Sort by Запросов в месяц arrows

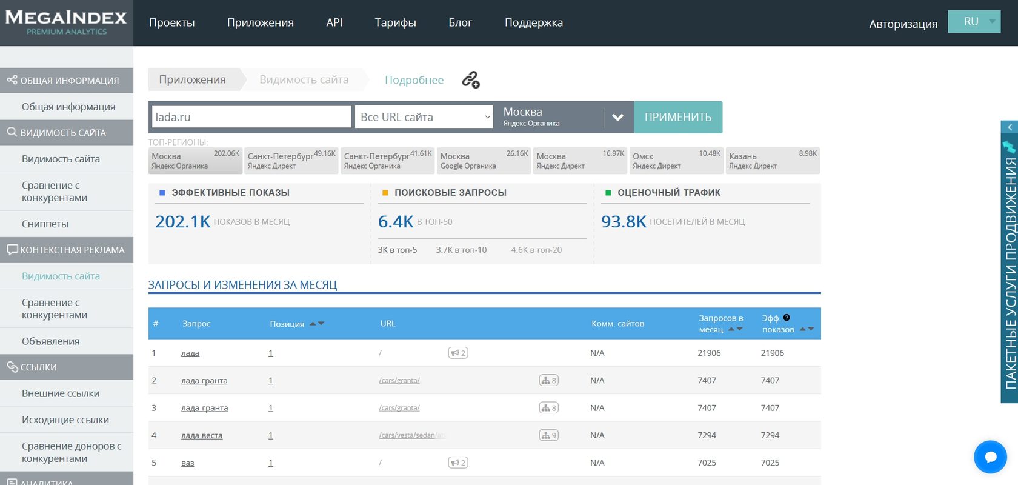pos(735,329)
